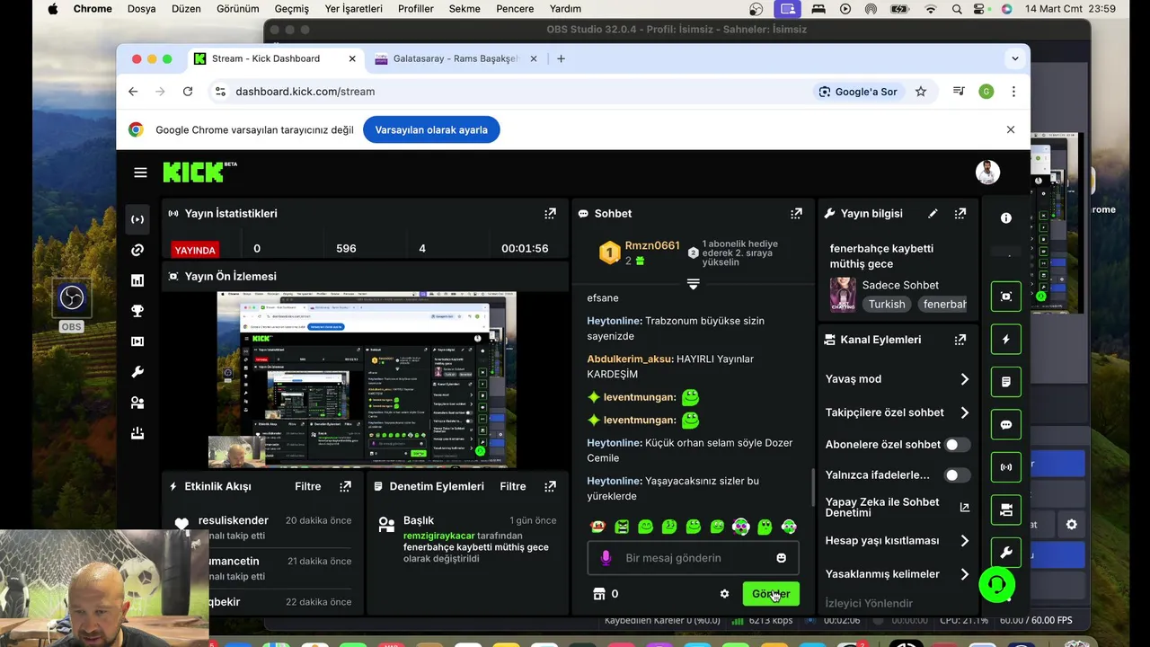Screen dimensions: 1150x647
Task: Open the moderators people icon in the left sidebar
Action: (137, 403)
